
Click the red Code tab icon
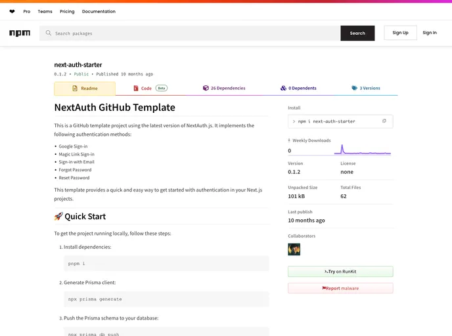click(x=136, y=88)
